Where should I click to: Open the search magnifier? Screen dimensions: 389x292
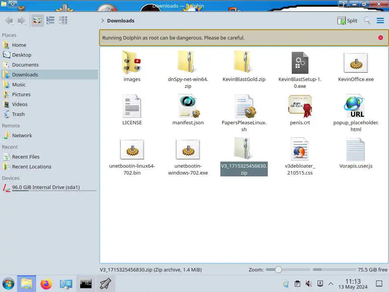(367, 21)
